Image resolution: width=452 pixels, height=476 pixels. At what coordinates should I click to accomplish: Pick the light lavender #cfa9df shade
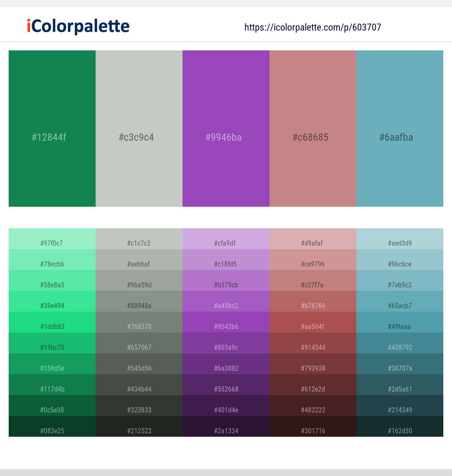click(226, 239)
